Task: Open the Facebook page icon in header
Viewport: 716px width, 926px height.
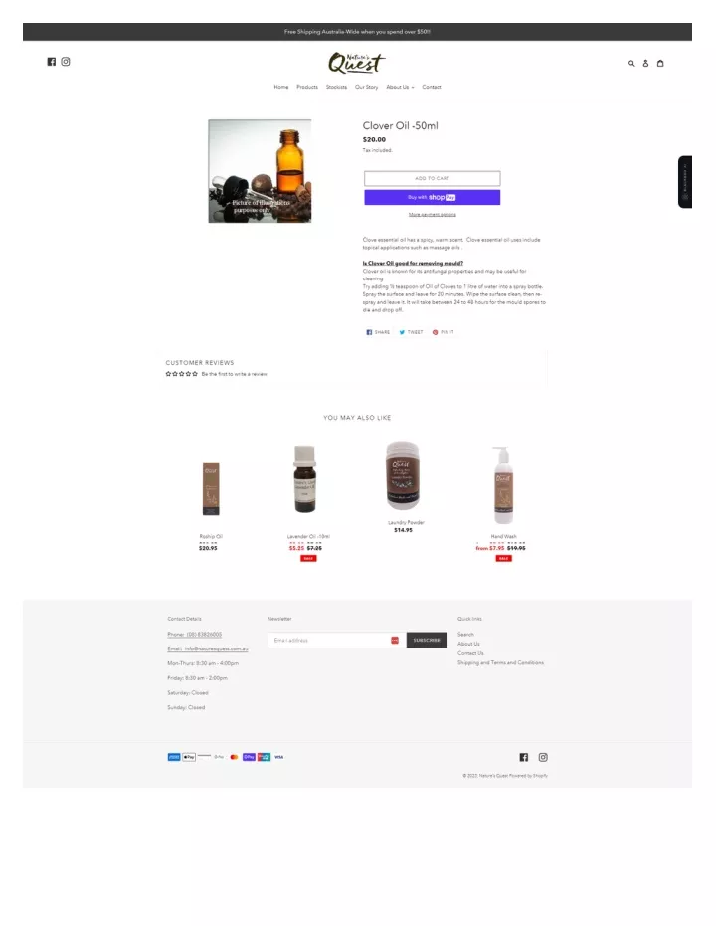Action: click(52, 62)
